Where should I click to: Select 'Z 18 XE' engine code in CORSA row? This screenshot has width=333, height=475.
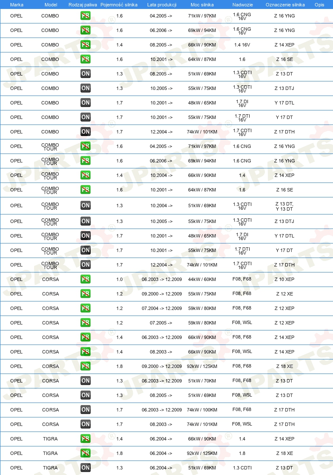click(x=284, y=366)
